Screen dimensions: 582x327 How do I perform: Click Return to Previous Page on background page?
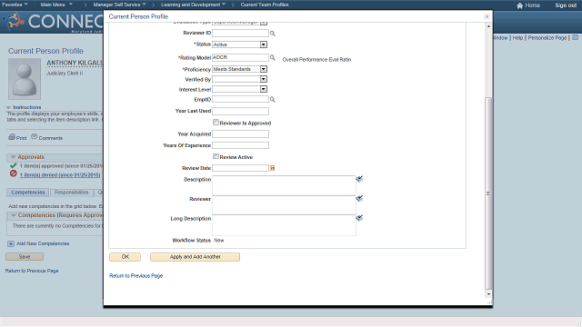pyautogui.click(x=32, y=271)
